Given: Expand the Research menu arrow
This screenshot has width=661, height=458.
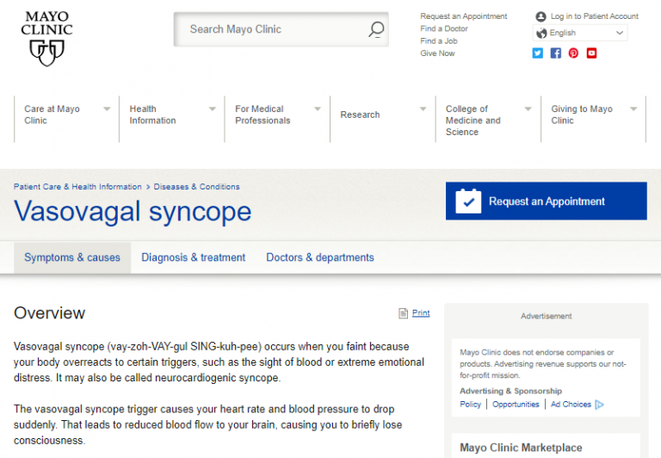Looking at the screenshot, I should [x=423, y=108].
